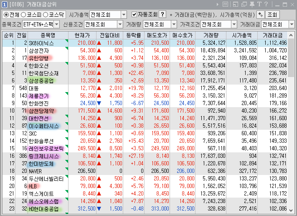Click the scrollbar down arrow
Image resolution: width=297 pixels, height=216 pixels.
pos(291,210)
